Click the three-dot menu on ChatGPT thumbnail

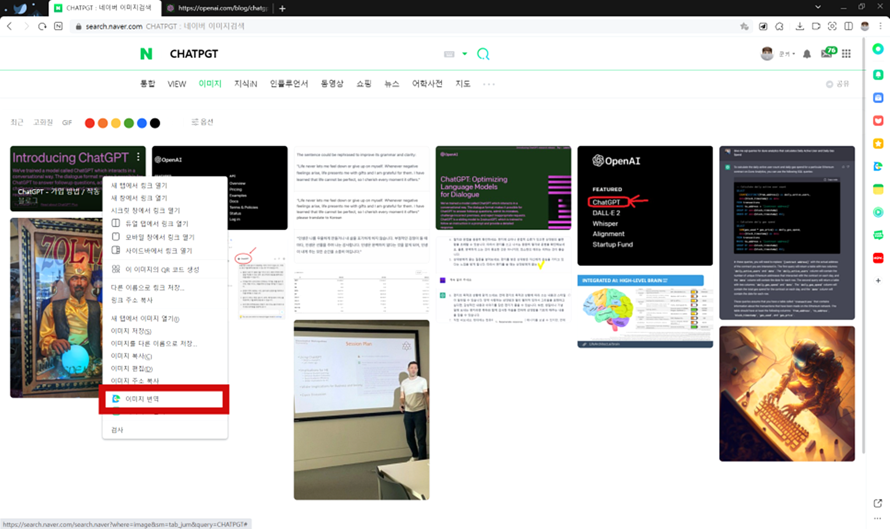[x=138, y=157]
